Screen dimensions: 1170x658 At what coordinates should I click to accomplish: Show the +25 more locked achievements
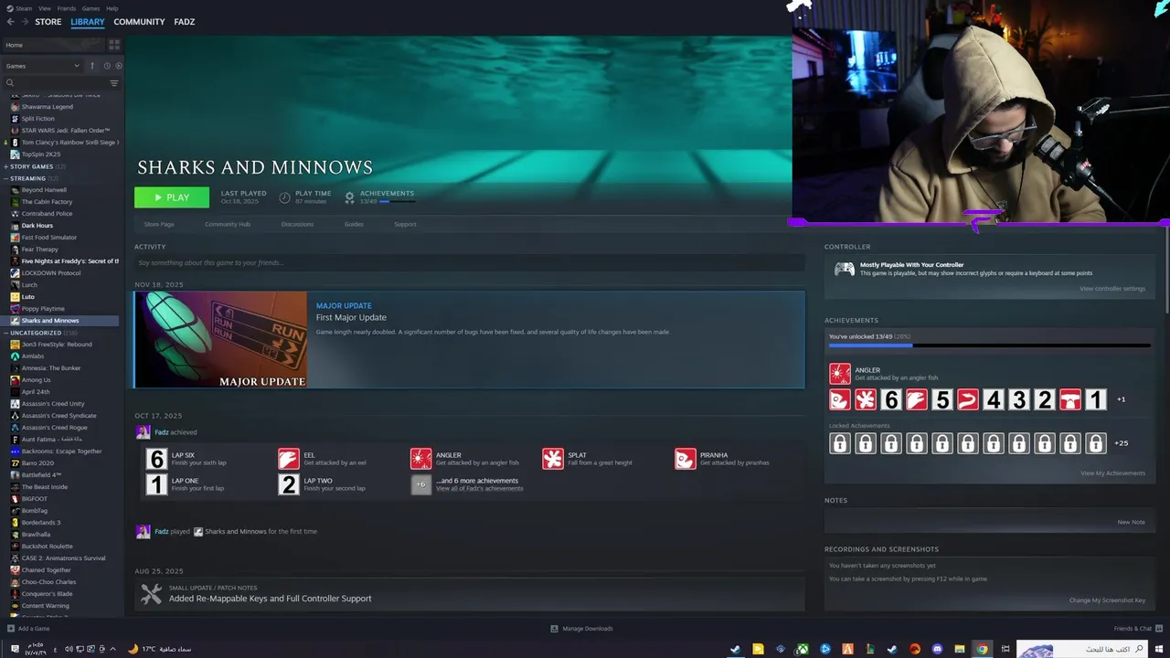pos(1122,443)
